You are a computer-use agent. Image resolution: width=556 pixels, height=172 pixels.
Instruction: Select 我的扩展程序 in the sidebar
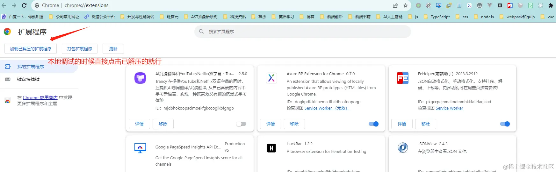point(39,67)
